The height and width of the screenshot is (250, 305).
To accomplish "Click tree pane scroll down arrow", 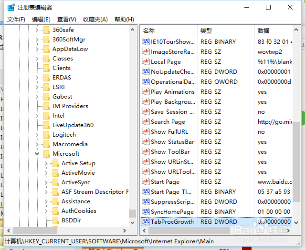I will pyautogui.click(x=133, y=223).
